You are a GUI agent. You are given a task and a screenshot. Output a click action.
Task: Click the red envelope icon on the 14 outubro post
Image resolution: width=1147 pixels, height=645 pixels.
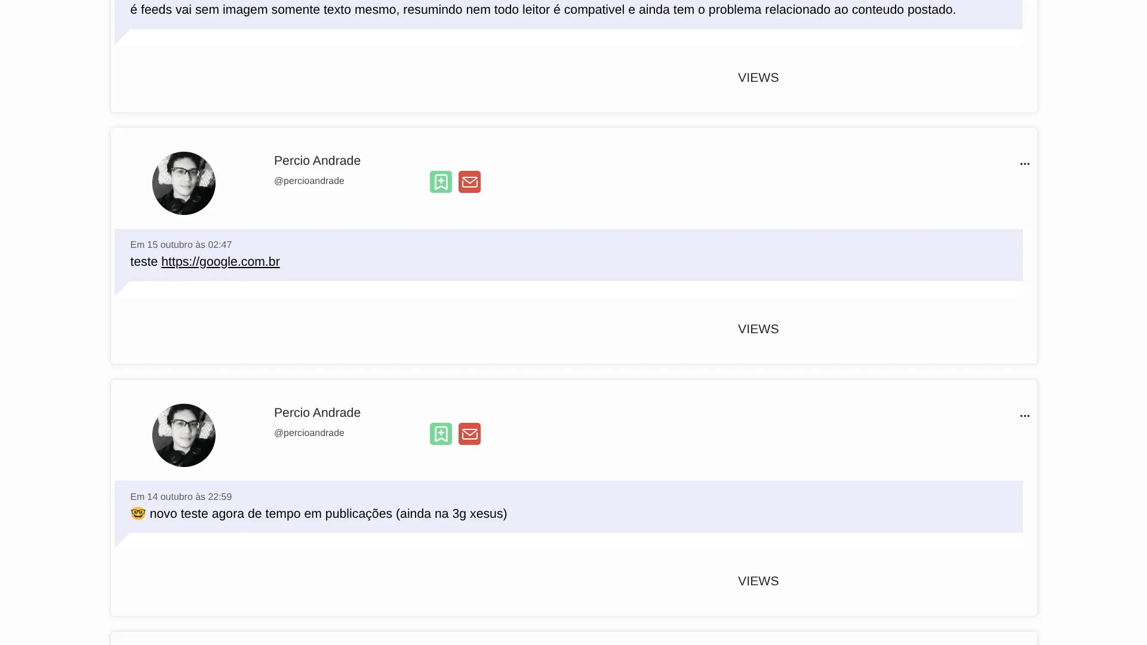click(x=469, y=434)
